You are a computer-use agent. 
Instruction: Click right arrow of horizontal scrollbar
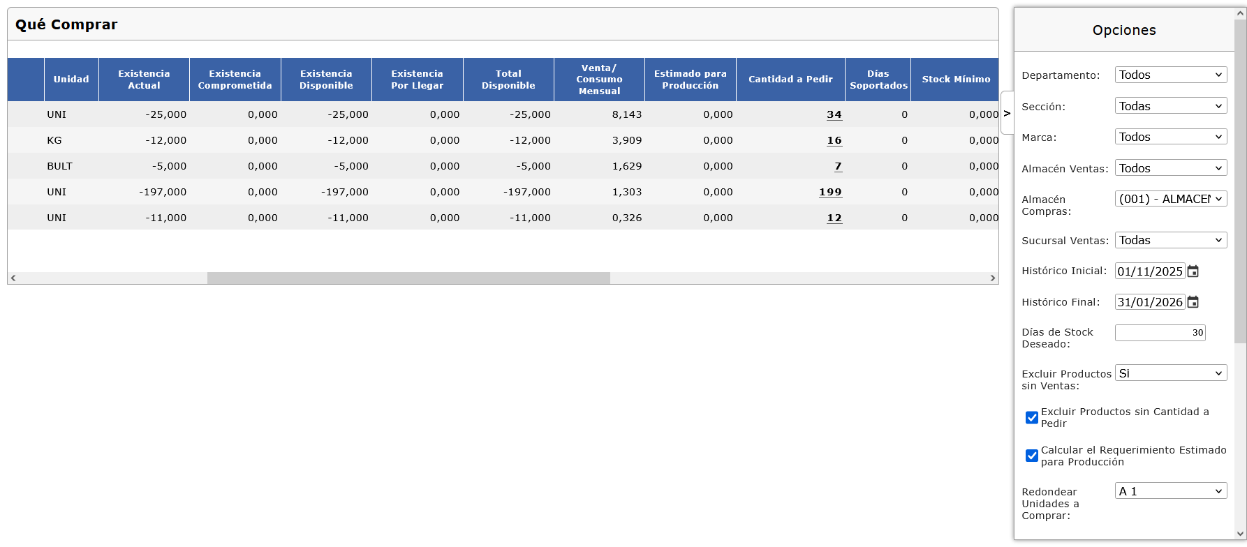[992, 278]
